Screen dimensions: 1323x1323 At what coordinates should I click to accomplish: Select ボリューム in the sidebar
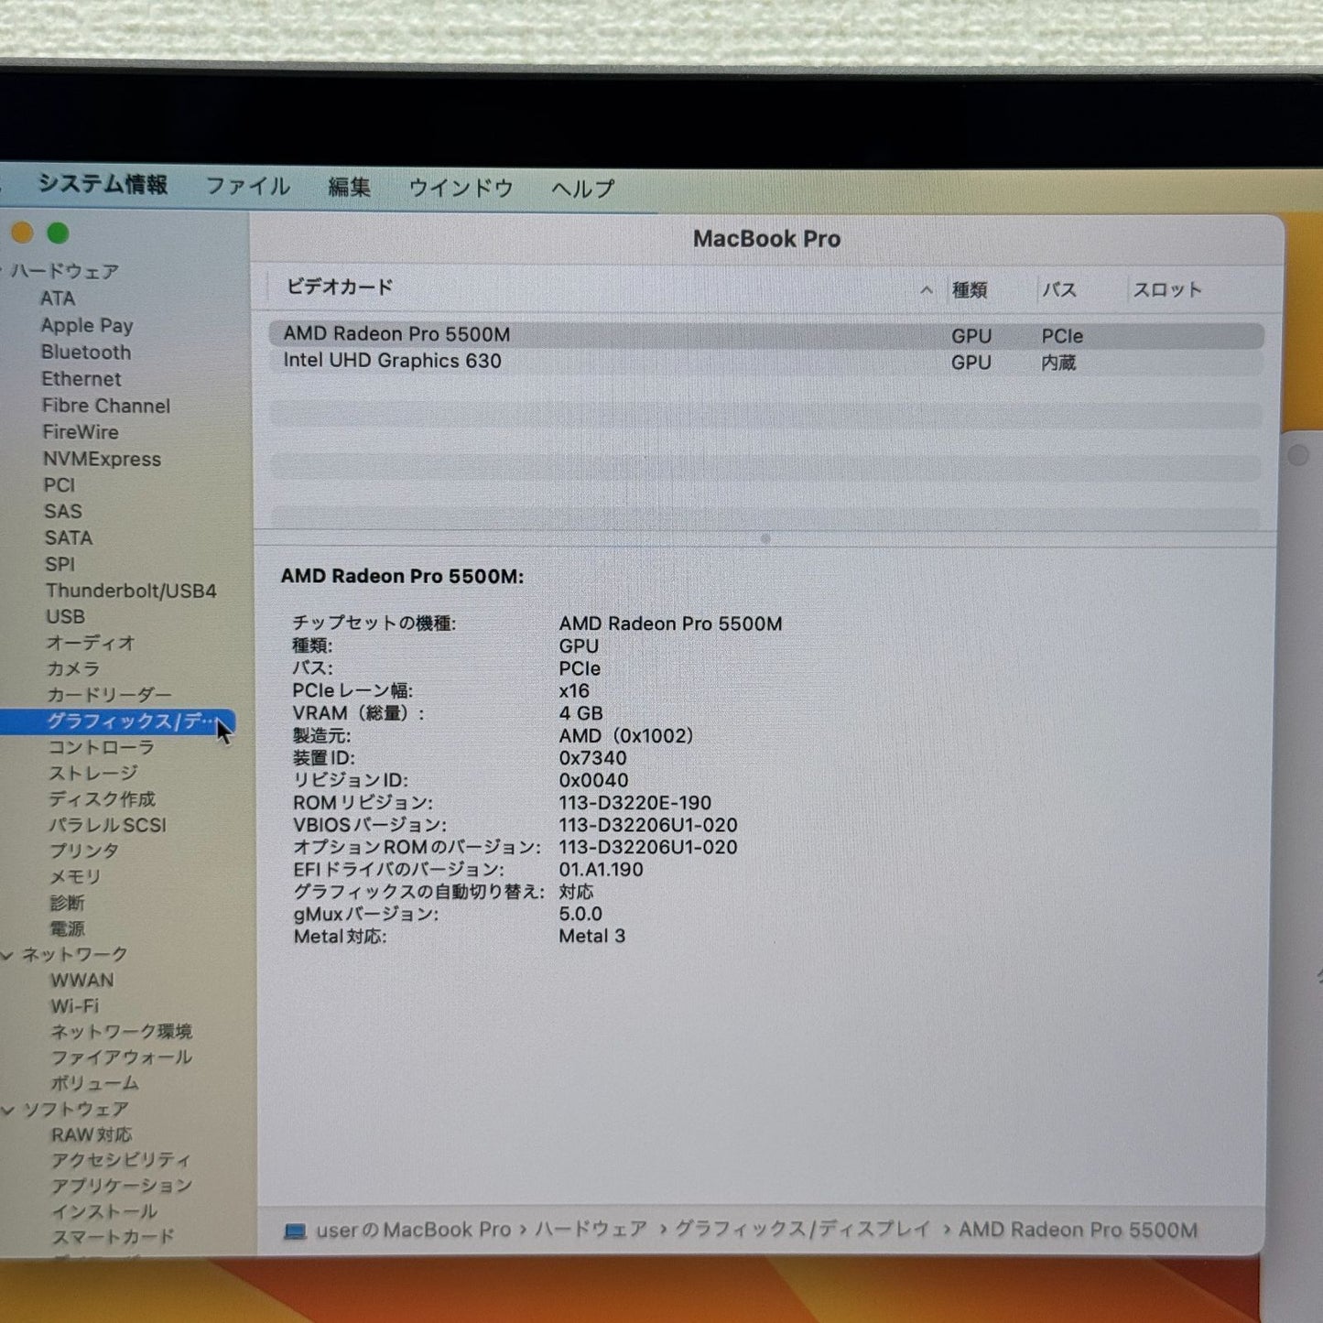(94, 1084)
